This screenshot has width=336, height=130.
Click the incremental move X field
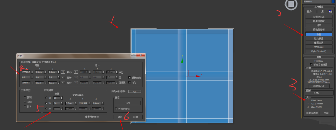26,72
